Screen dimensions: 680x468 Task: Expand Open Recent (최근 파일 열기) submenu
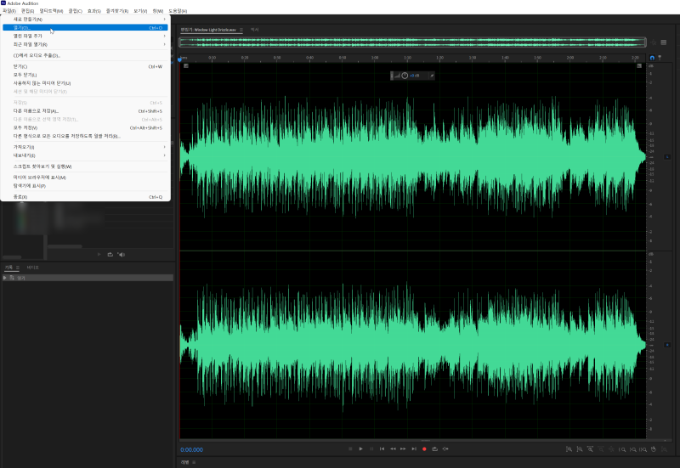point(85,44)
